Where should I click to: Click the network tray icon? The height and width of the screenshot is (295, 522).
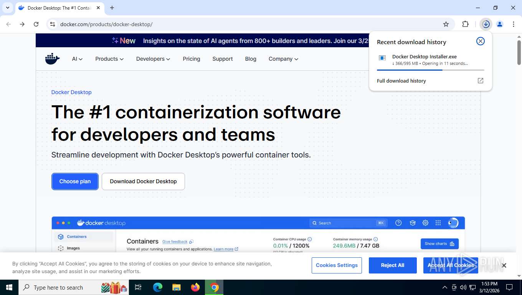click(472, 287)
